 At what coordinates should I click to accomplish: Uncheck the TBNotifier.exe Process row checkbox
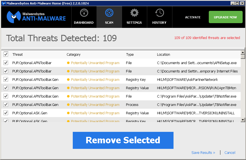coord(6,105)
